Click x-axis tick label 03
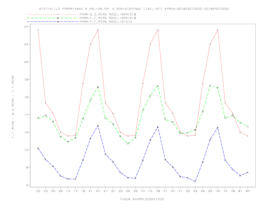 coord(45,191)
